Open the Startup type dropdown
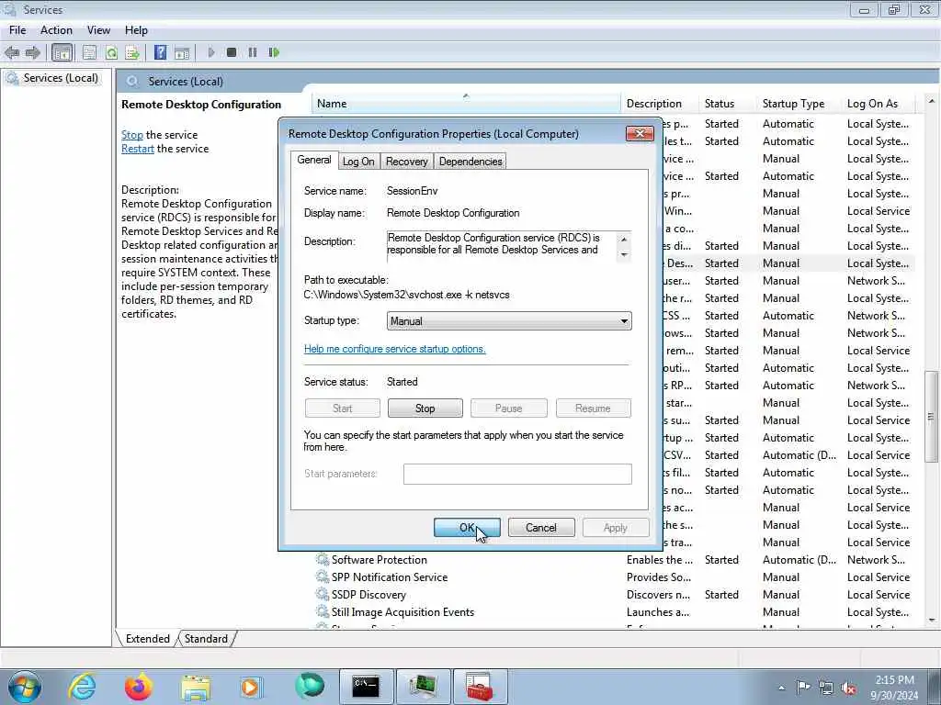The image size is (941, 705). (509, 320)
